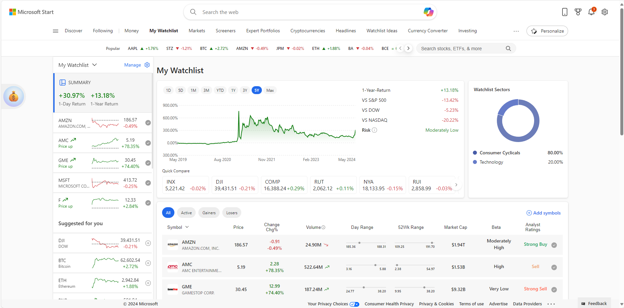Toggle GME table row check mark
This screenshot has width=624, height=308.
(x=554, y=290)
